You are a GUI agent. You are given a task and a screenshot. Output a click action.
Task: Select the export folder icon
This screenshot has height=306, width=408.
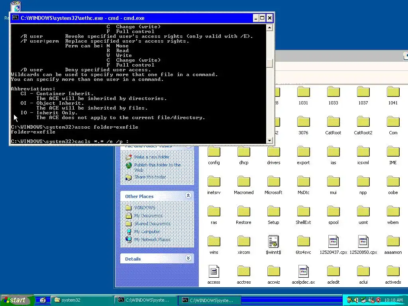click(x=303, y=152)
